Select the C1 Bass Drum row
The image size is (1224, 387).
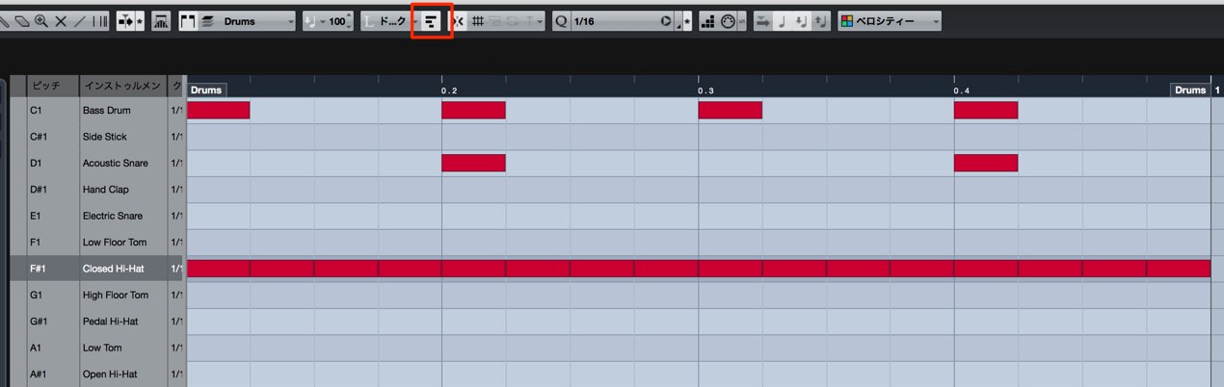tap(96, 111)
